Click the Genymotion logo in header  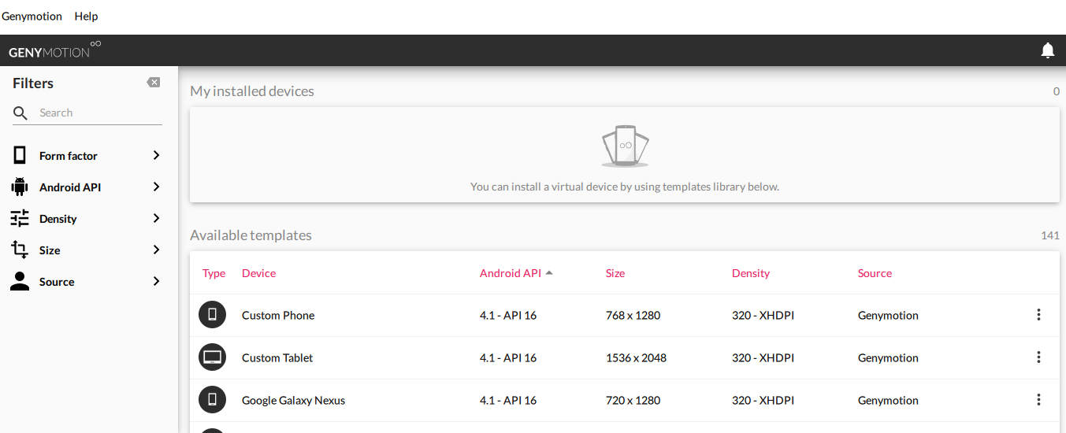click(54, 51)
